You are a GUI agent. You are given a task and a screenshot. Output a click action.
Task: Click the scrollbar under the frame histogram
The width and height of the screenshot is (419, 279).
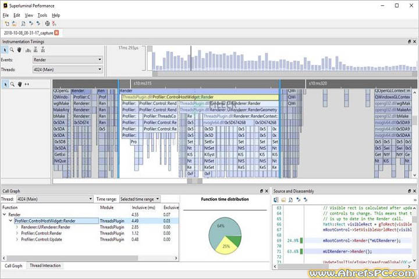click(x=284, y=74)
